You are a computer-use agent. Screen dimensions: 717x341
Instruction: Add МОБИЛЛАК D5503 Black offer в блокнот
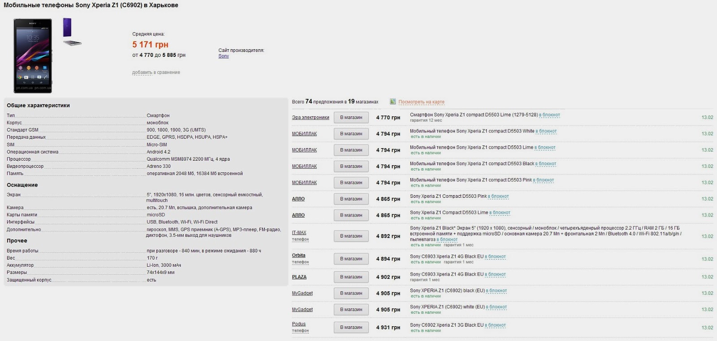(545, 164)
